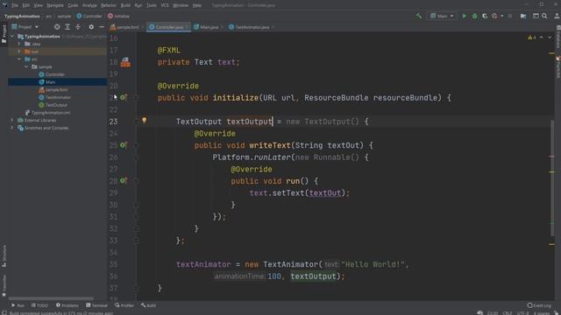Select TypingAnimation.iml file in tree
This screenshot has width=561, height=315.
[x=47, y=113]
